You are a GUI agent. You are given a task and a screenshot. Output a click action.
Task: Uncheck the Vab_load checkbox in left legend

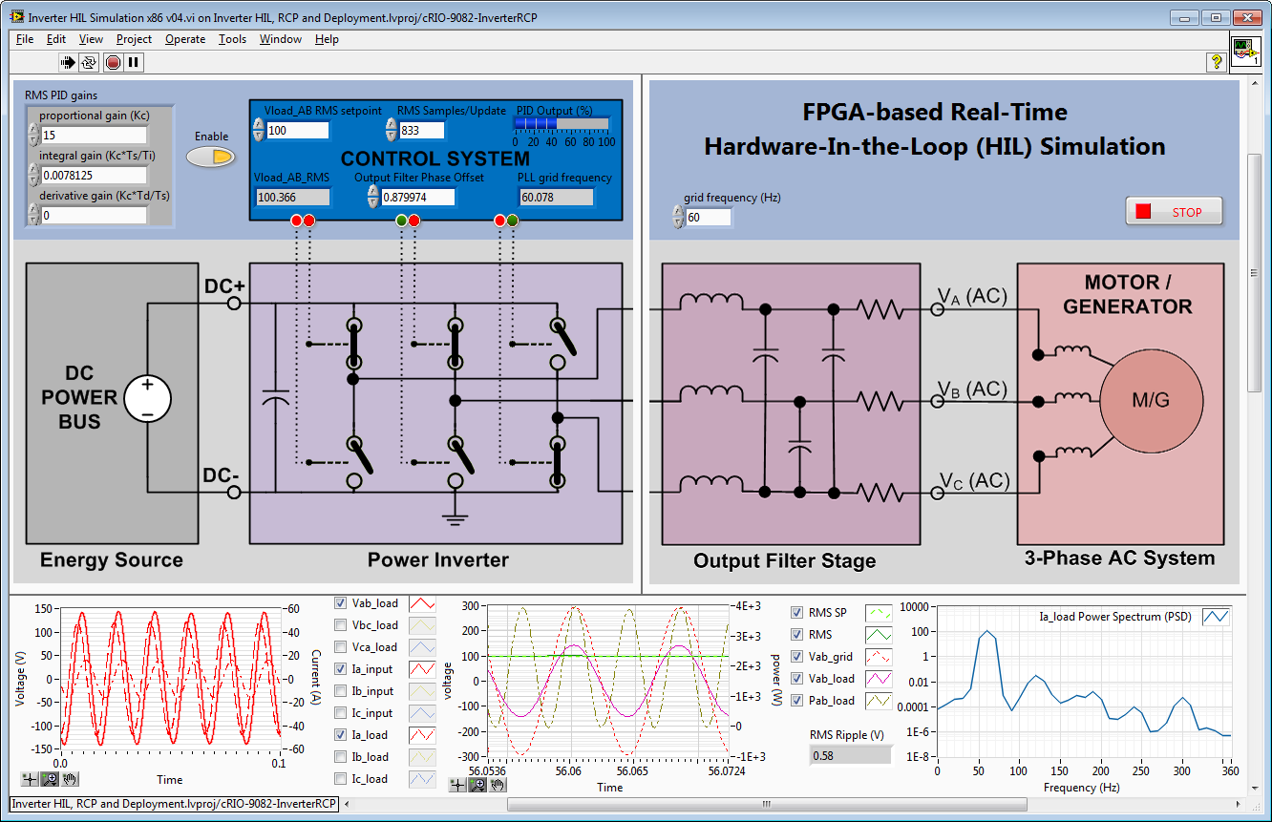(341, 603)
